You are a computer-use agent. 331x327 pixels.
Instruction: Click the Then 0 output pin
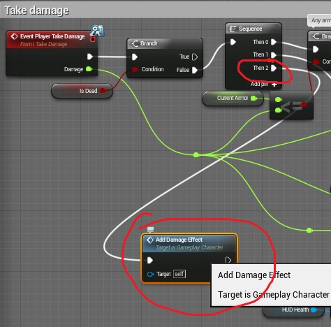click(274, 42)
